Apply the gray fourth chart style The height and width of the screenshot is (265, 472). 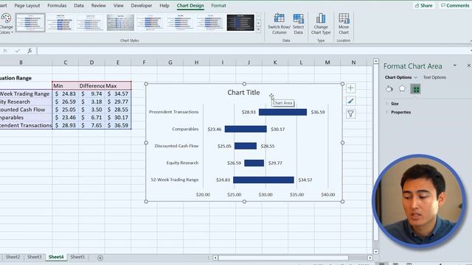pos(120,23)
